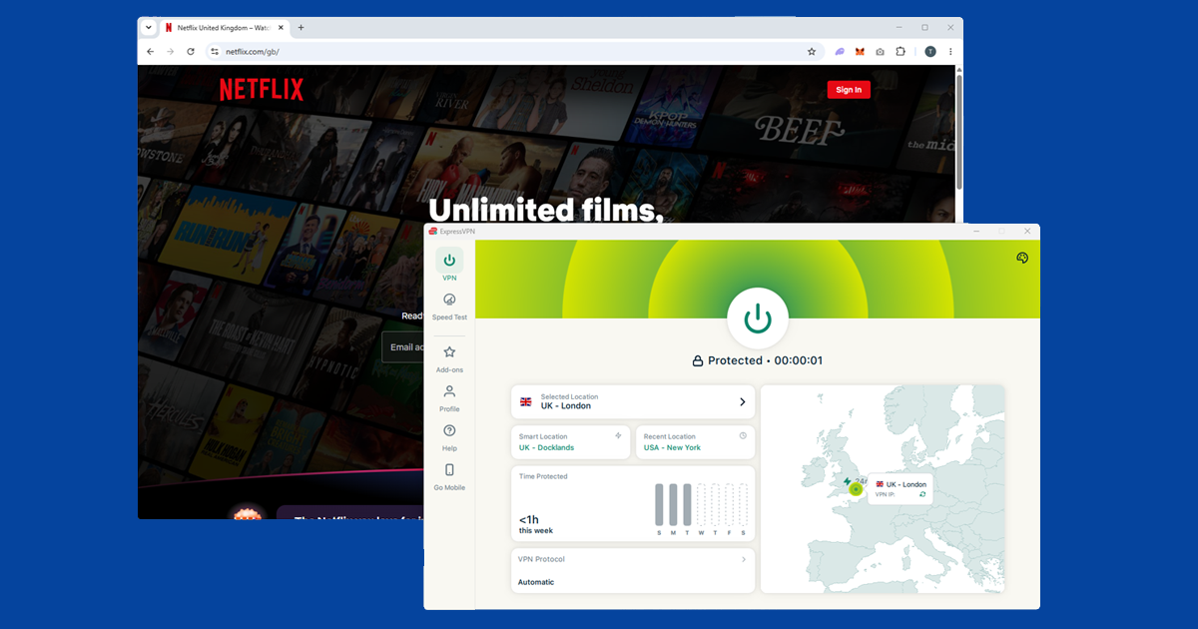This screenshot has height=629, width=1198.
Task: Click the Sunday bar in Time Protected chart
Action: click(x=659, y=504)
